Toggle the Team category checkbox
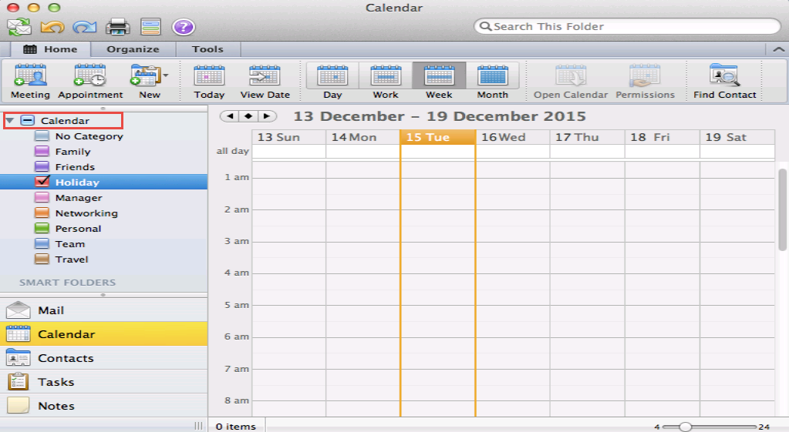This screenshot has height=432, width=789. 42,243
